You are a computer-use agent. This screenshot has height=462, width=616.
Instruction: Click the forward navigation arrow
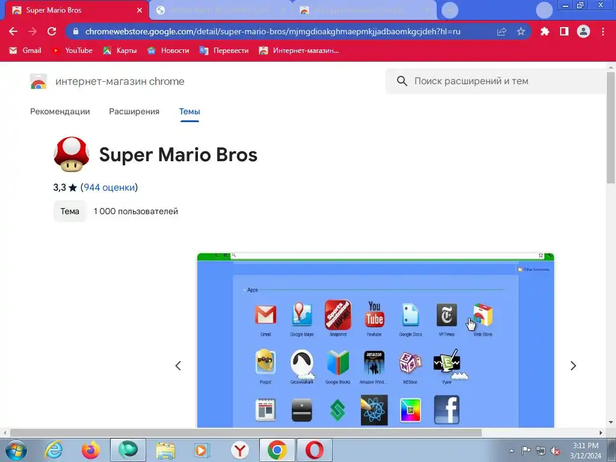click(x=32, y=31)
